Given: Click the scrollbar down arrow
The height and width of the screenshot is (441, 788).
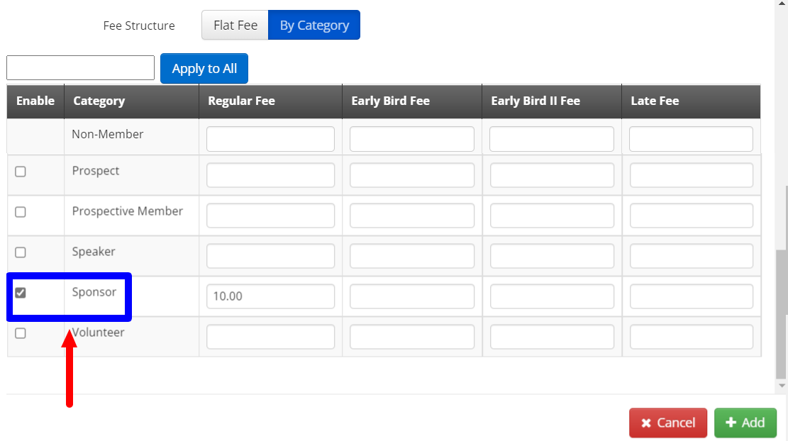Looking at the screenshot, I should [x=782, y=386].
